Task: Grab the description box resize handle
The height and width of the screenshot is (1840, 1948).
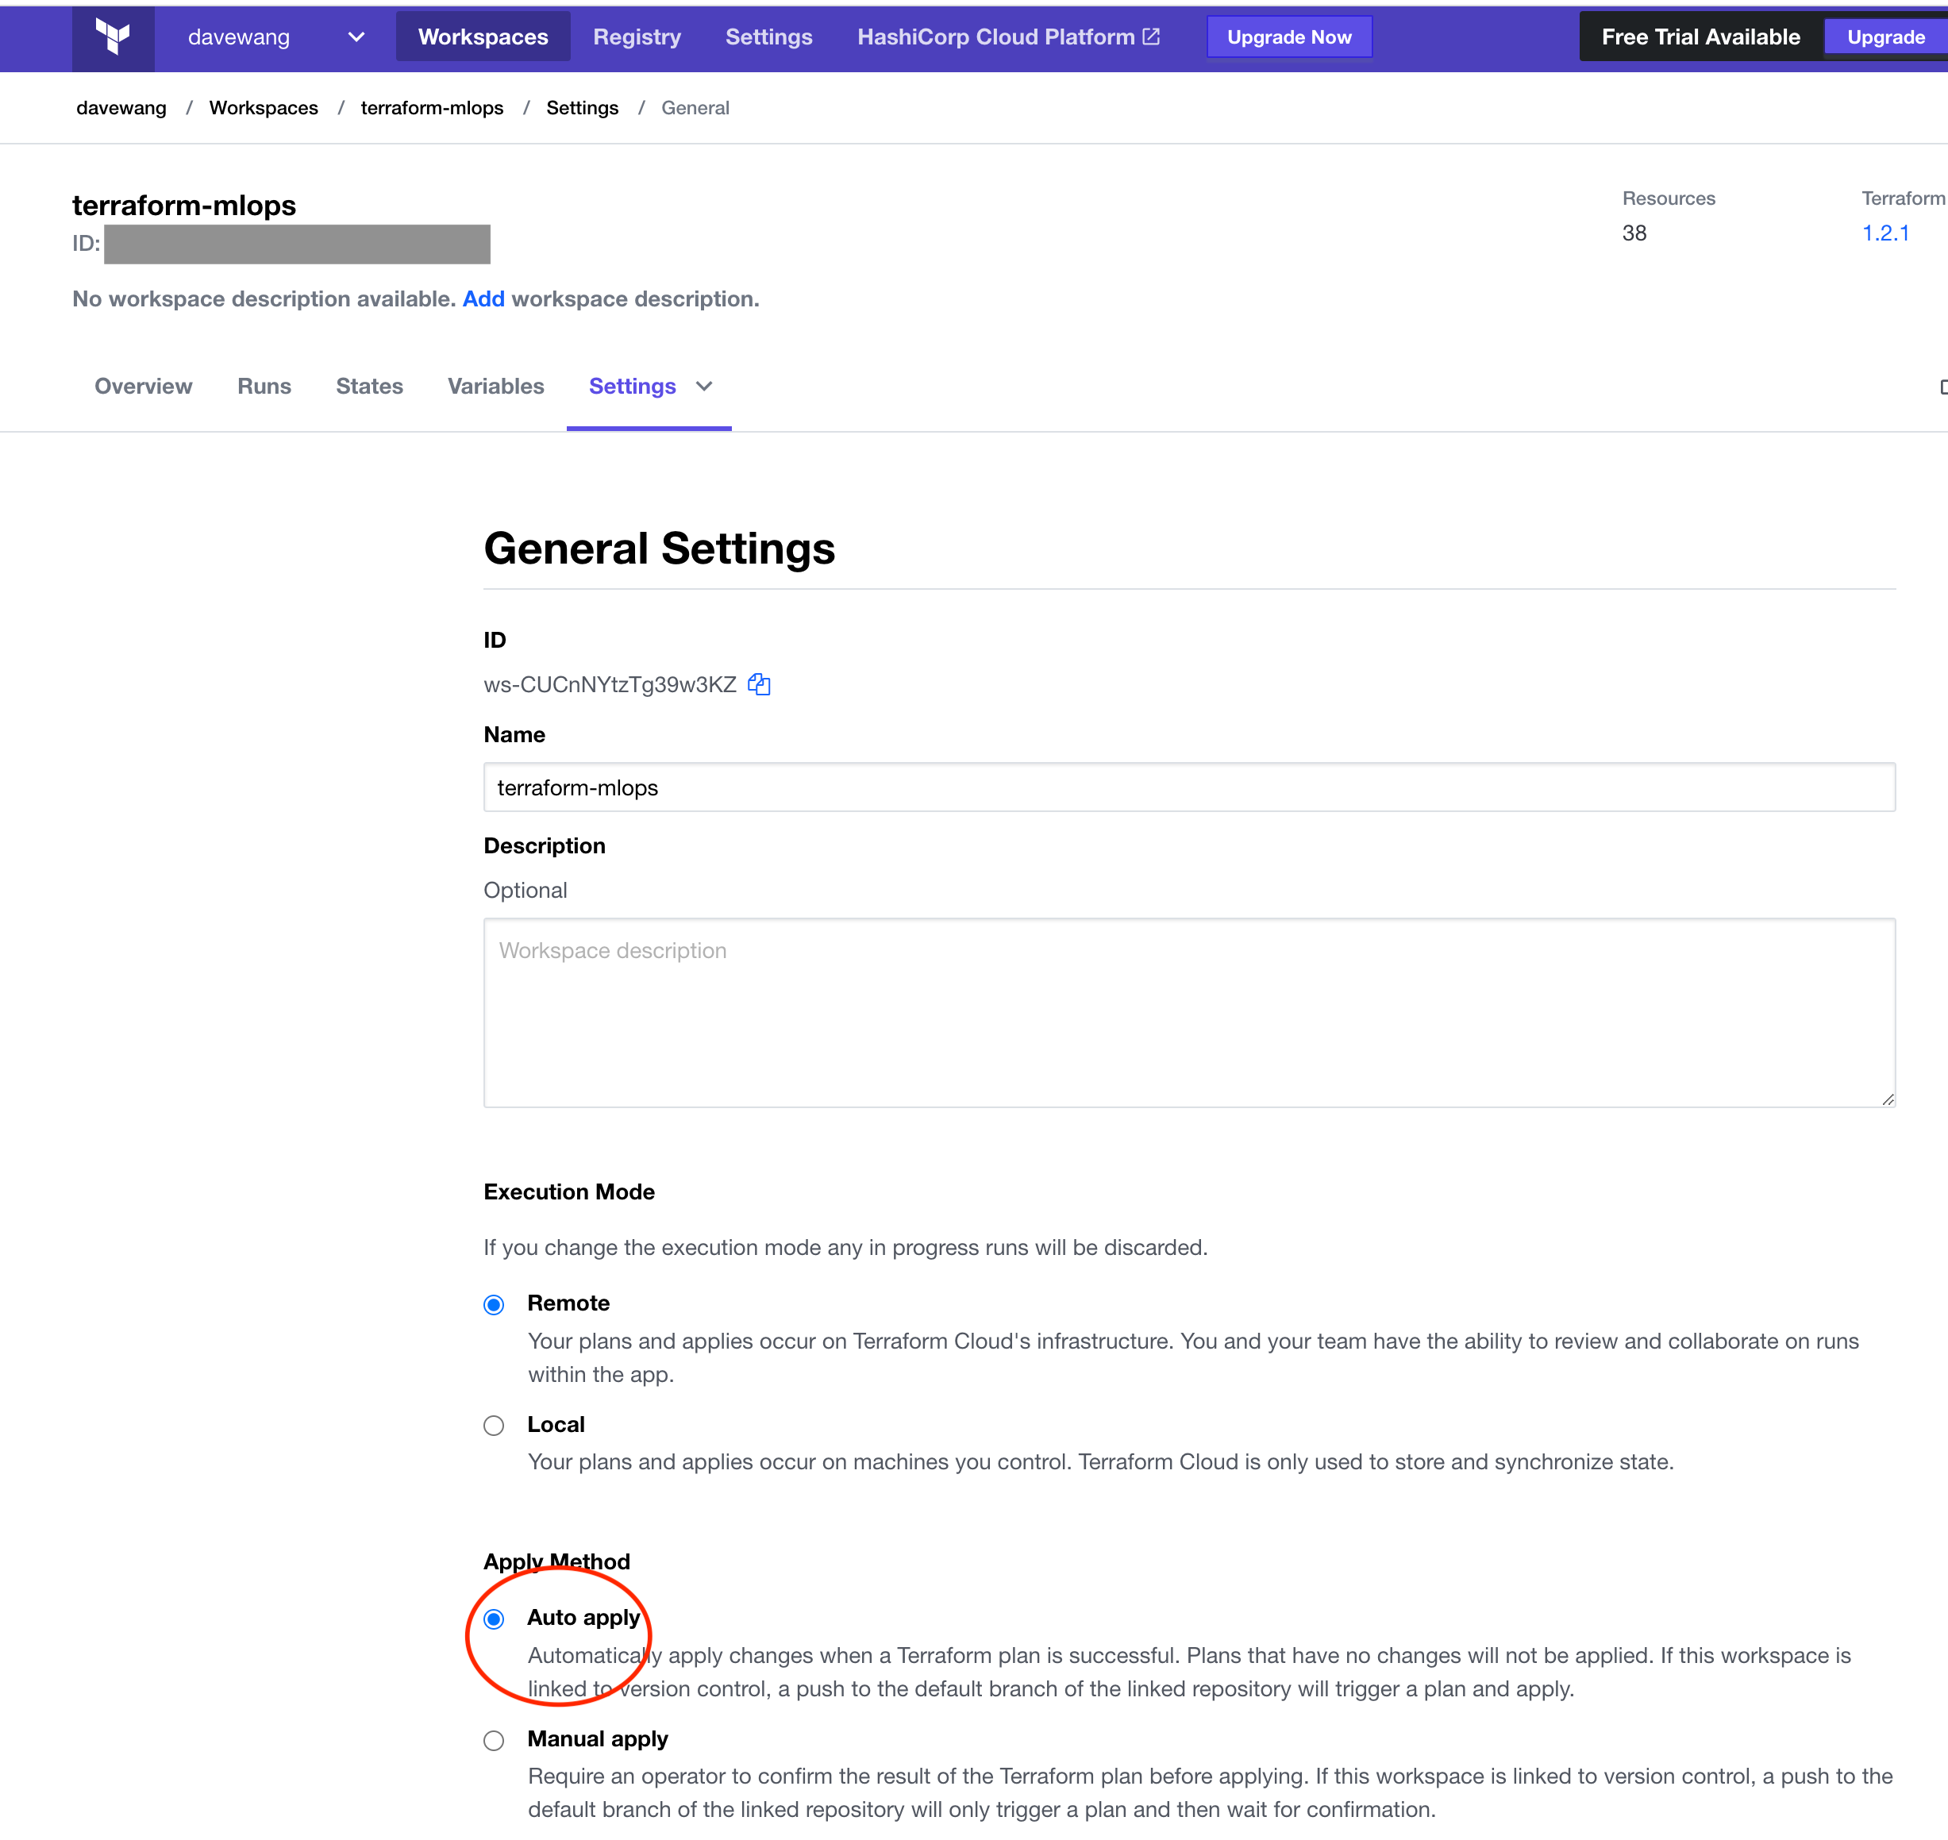Action: pos(1887,1099)
